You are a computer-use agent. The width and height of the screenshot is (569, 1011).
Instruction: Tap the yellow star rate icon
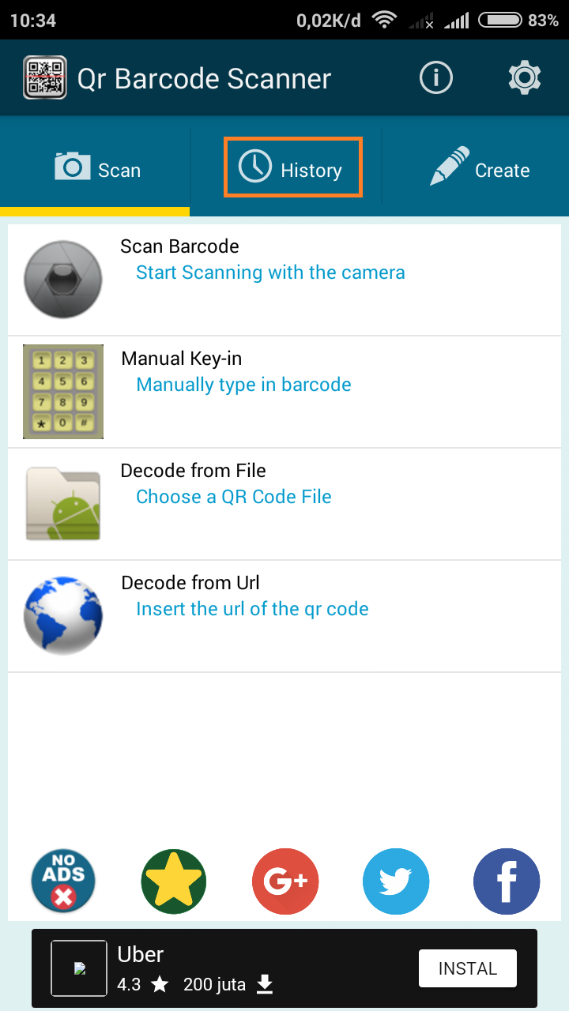[174, 881]
